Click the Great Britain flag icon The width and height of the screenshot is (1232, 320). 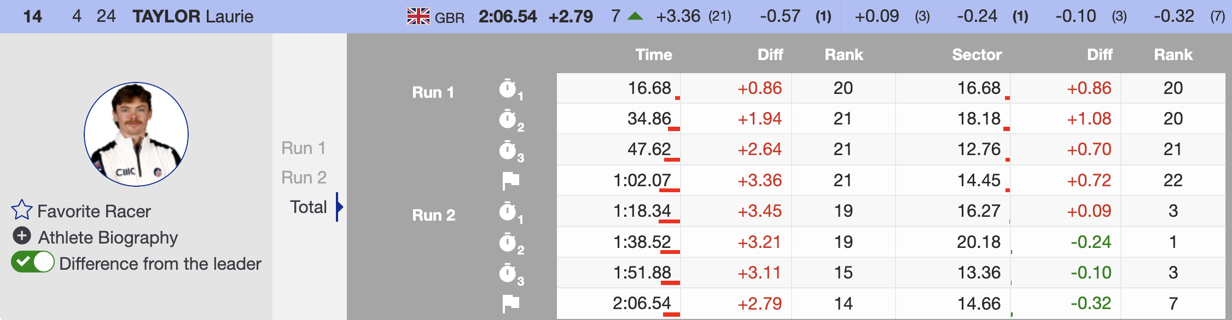tap(419, 16)
